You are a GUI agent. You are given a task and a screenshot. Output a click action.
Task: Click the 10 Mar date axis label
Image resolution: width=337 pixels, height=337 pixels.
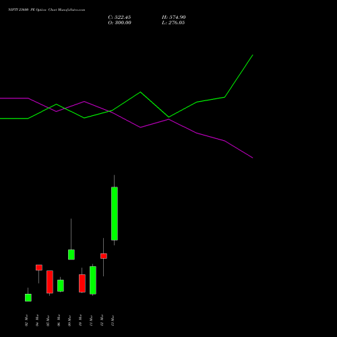click(x=80, y=320)
